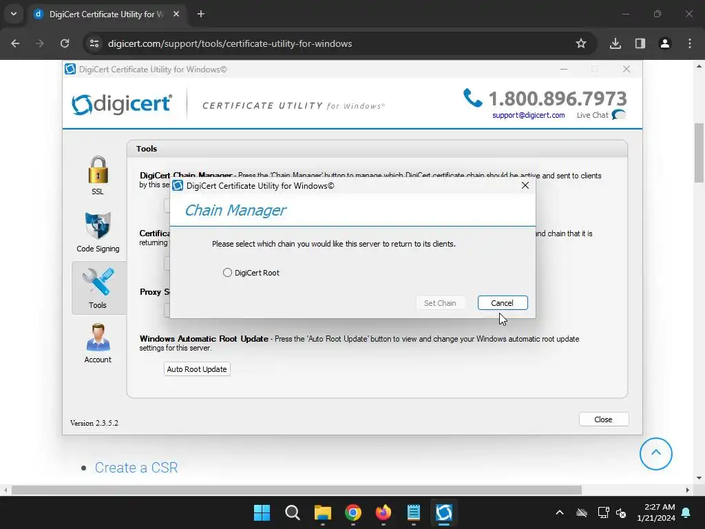
Task: Click the Set Chain button
Action: pyautogui.click(x=440, y=303)
